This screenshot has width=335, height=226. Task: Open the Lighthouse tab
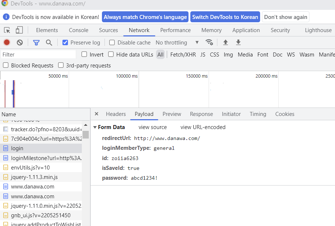pos(318,30)
